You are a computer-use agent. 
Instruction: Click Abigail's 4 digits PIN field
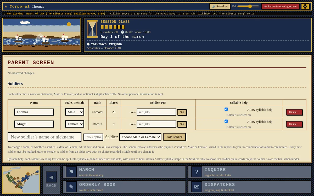pos(156,124)
